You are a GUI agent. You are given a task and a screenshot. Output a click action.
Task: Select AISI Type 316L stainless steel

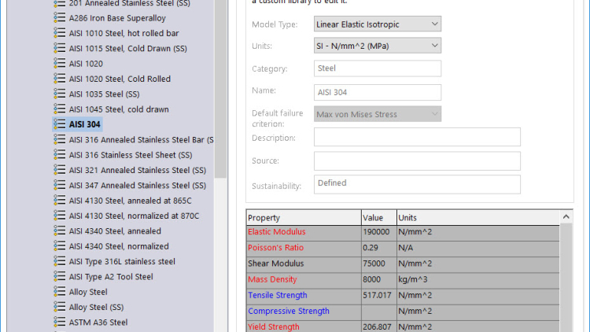point(122,262)
